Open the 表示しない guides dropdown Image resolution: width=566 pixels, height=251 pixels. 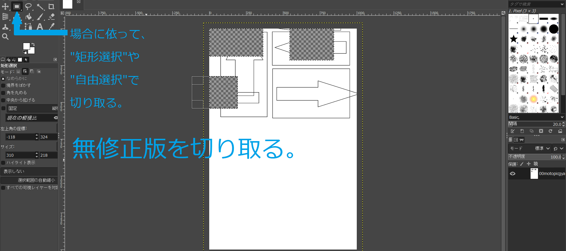click(x=29, y=171)
